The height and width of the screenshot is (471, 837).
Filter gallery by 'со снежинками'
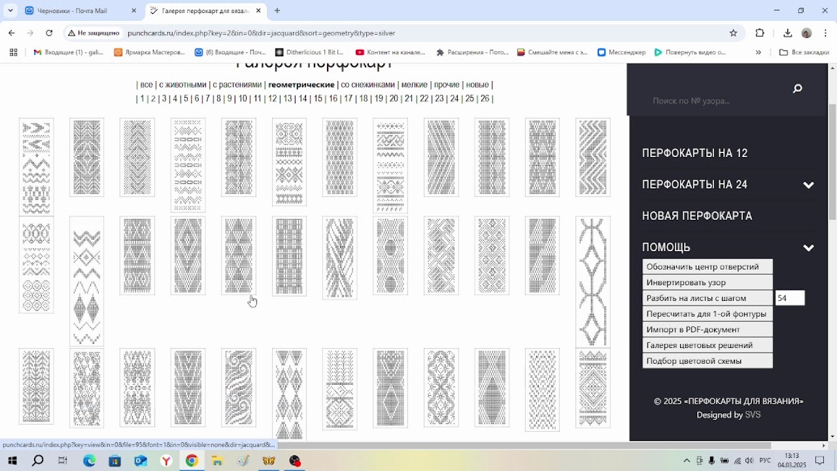368,84
